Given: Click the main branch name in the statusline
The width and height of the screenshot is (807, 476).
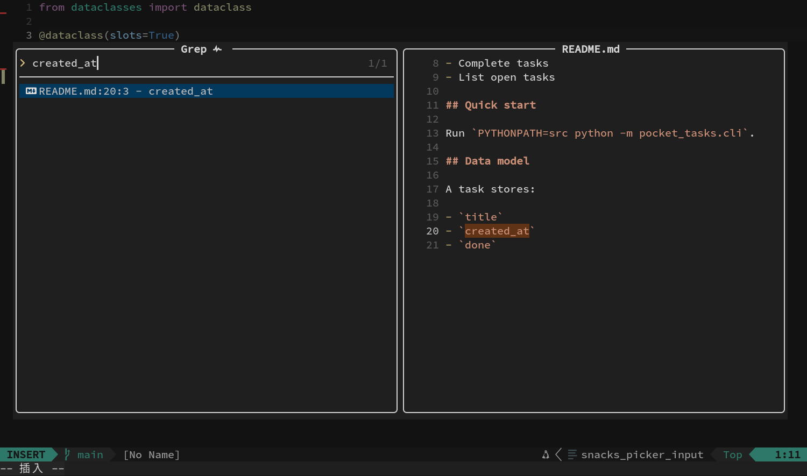Looking at the screenshot, I should click(x=90, y=454).
